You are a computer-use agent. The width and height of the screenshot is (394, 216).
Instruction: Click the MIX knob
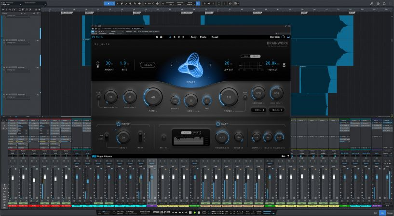click(190, 100)
